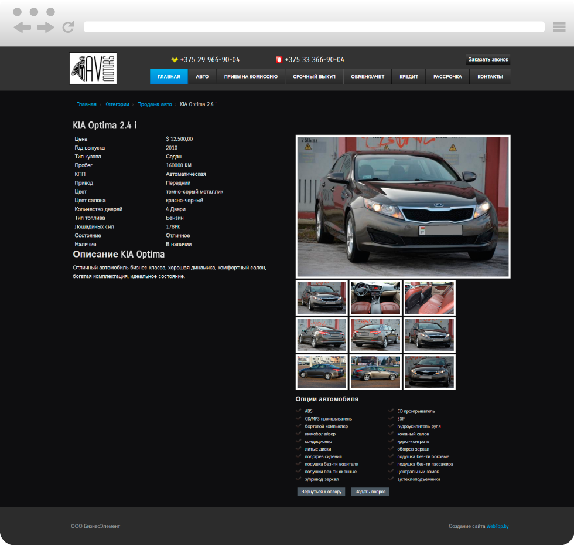Open the dashboard interior thumbnail
Image resolution: width=574 pixels, height=545 pixels.
[x=375, y=297]
